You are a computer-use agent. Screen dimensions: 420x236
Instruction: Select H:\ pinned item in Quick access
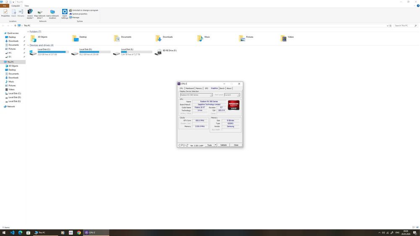[x=10, y=53]
